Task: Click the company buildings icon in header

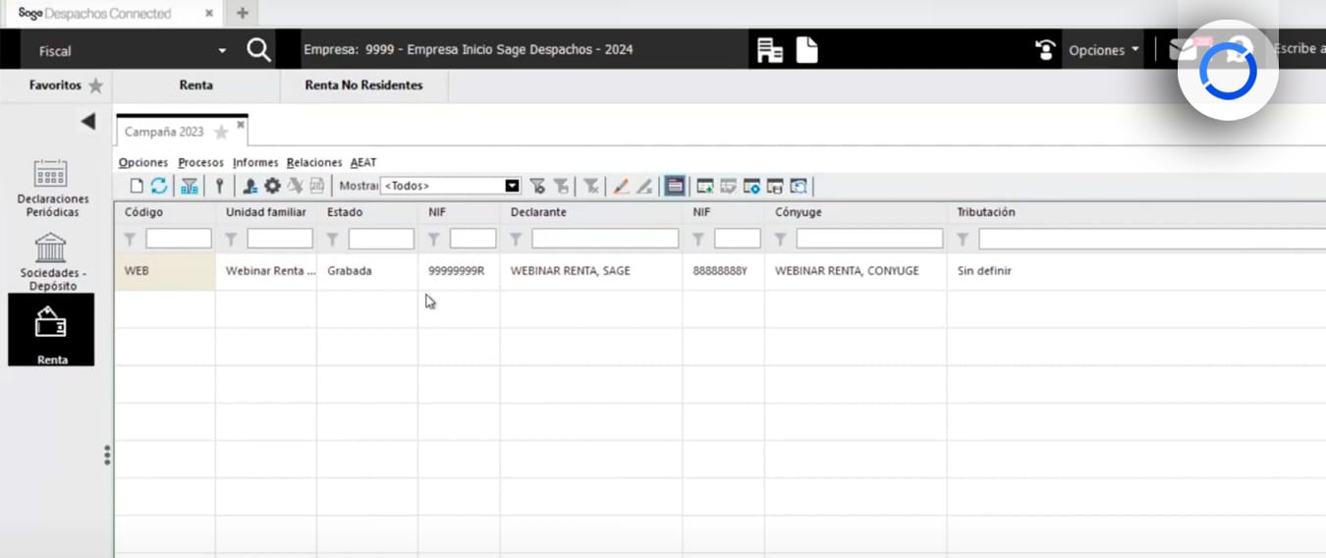Action: [x=770, y=50]
